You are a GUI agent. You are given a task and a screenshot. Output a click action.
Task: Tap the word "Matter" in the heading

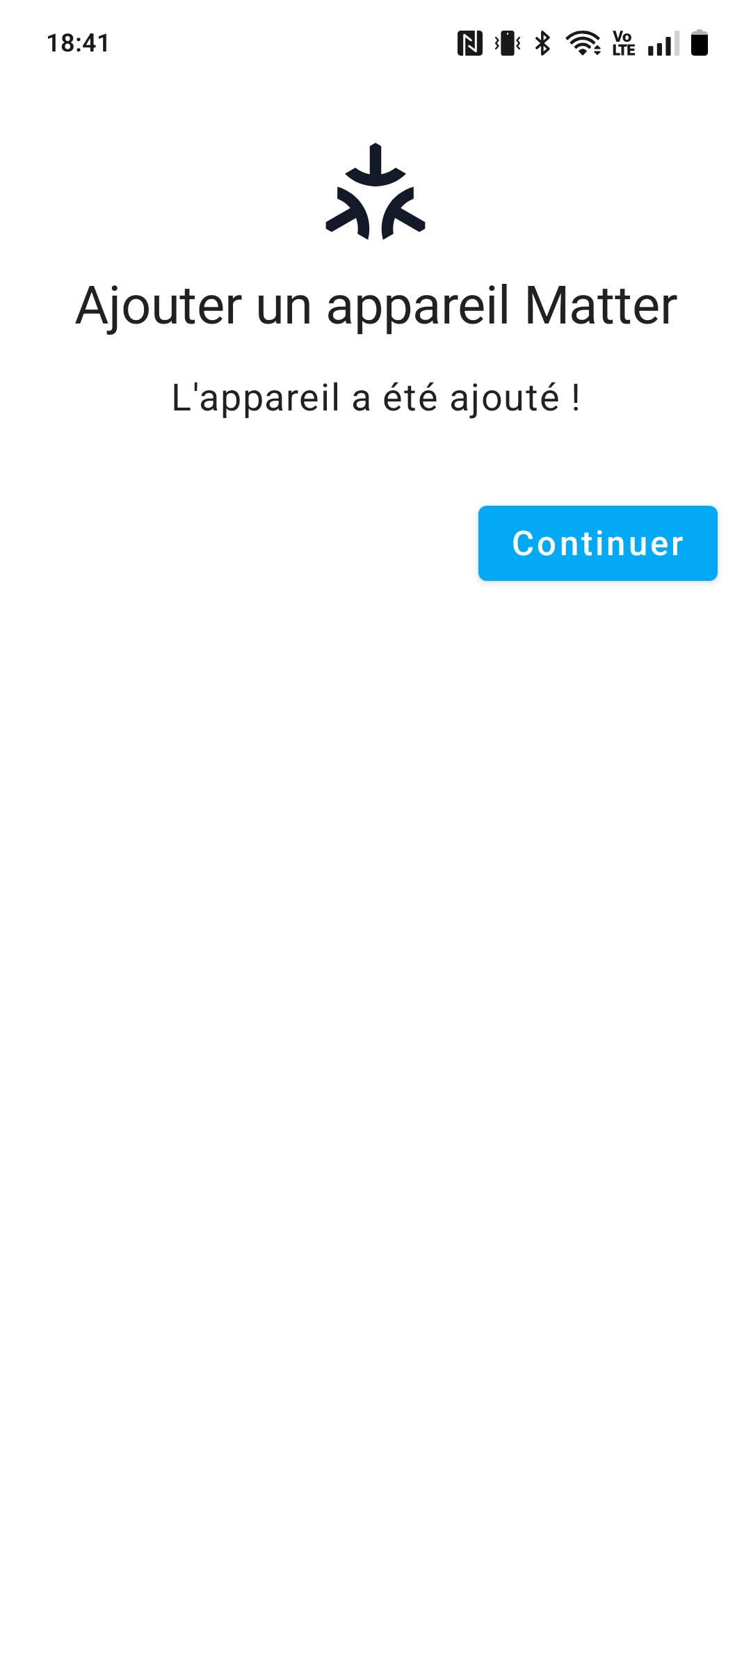click(601, 305)
